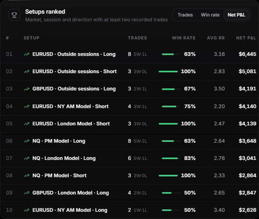Click trend-up icon for NQ PM Model Long
The image size is (259, 219).
pyautogui.click(x=27, y=141)
